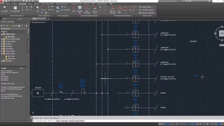Click the green Refresh icon in Project Manager
The width and height of the screenshot is (224, 126).
[10, 26]
